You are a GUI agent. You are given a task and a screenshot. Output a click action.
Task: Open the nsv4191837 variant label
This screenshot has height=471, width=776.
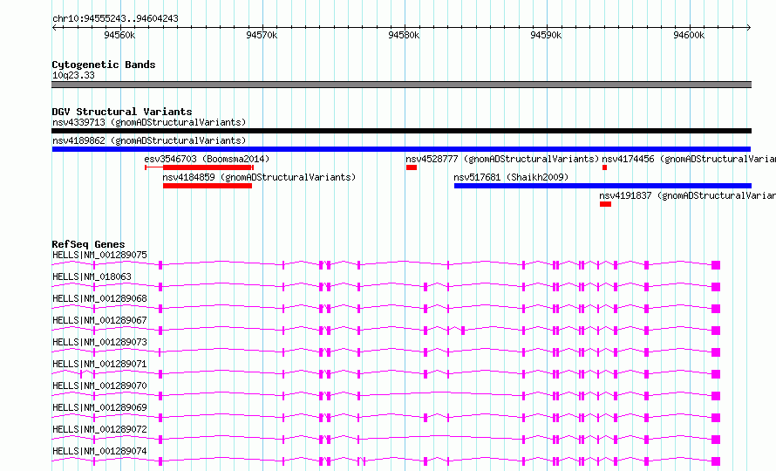pyautogui.click(x=687, y=195)
